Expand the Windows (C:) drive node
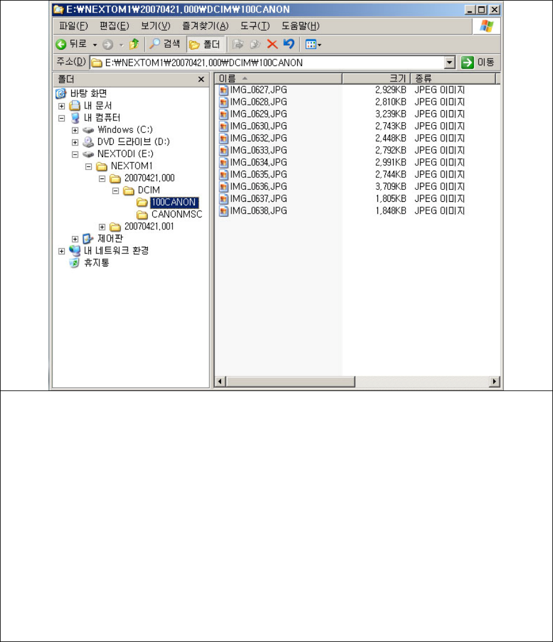 [75, 130]
